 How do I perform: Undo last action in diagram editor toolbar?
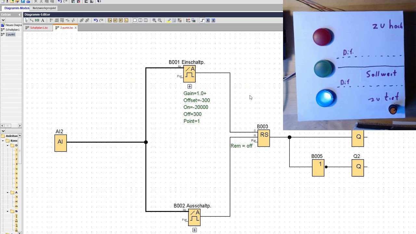pyautogui.click(x=96, y=20)
